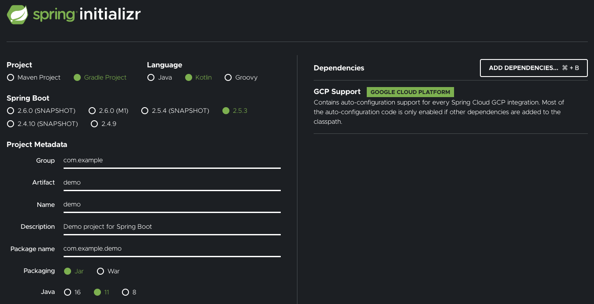Select Java version 16
The image size is (594, 304).
pyautogui.click(x=72, y=292)
